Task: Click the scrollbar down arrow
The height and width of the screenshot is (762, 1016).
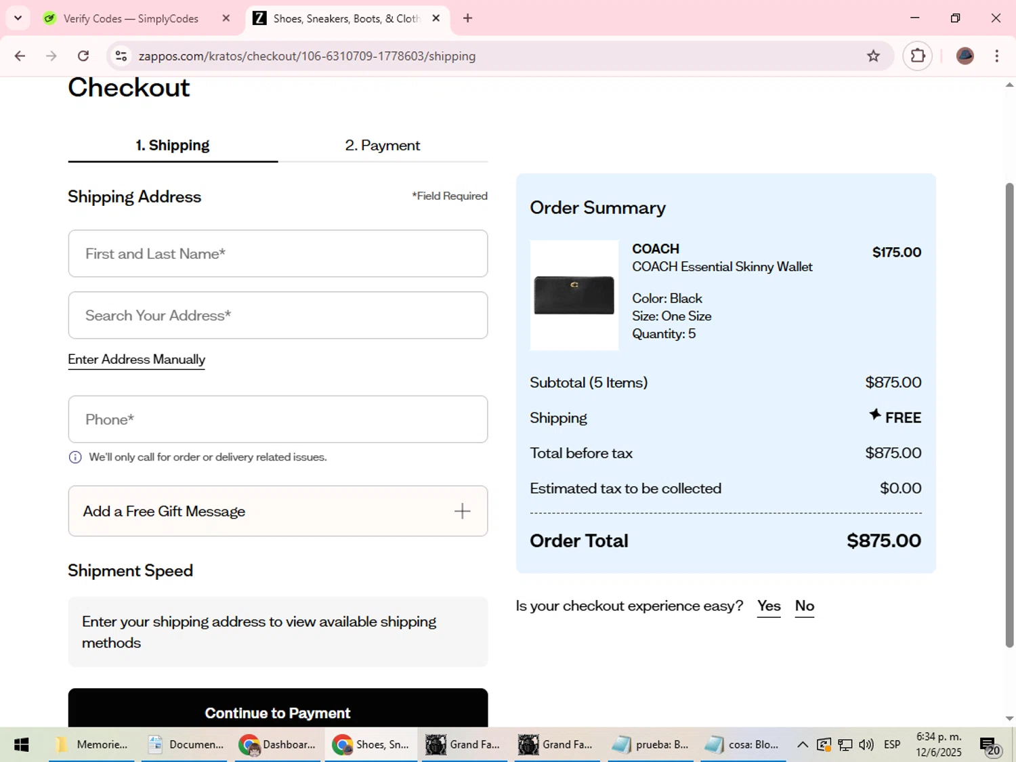Action: point(1009,719)
